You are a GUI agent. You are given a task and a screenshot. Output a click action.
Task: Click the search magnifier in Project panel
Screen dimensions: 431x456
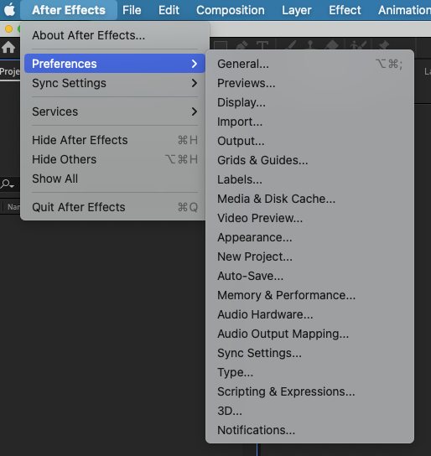pyautogui.click(x=7, y=184)
